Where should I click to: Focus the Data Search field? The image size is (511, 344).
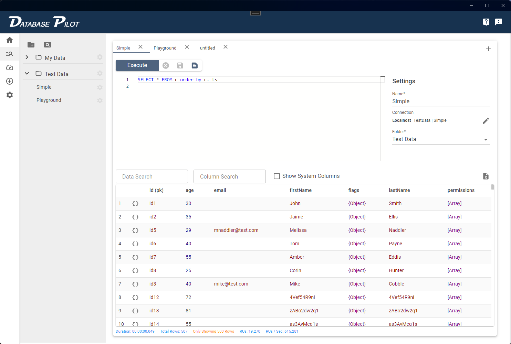pyautogui.click(x=152, y=176)
